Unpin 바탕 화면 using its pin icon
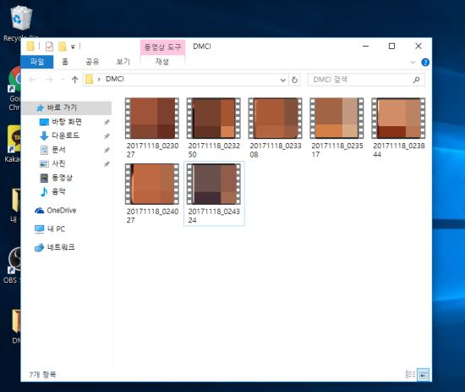The width and height of the screenshot is (465, 392). pyautogui.click(x=107, y=122)
